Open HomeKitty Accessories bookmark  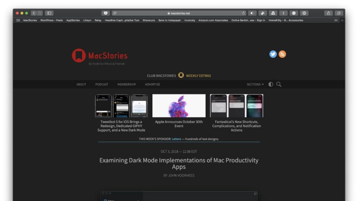(286, 20)
